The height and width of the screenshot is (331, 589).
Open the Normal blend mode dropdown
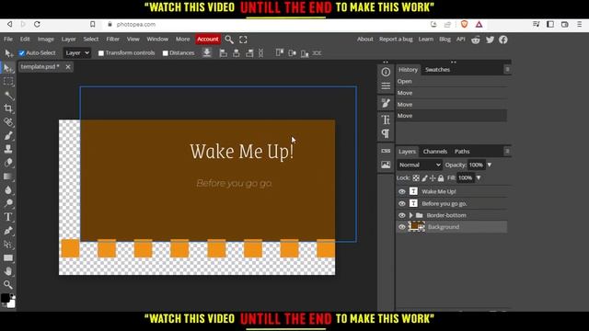(x=420, y=165)
